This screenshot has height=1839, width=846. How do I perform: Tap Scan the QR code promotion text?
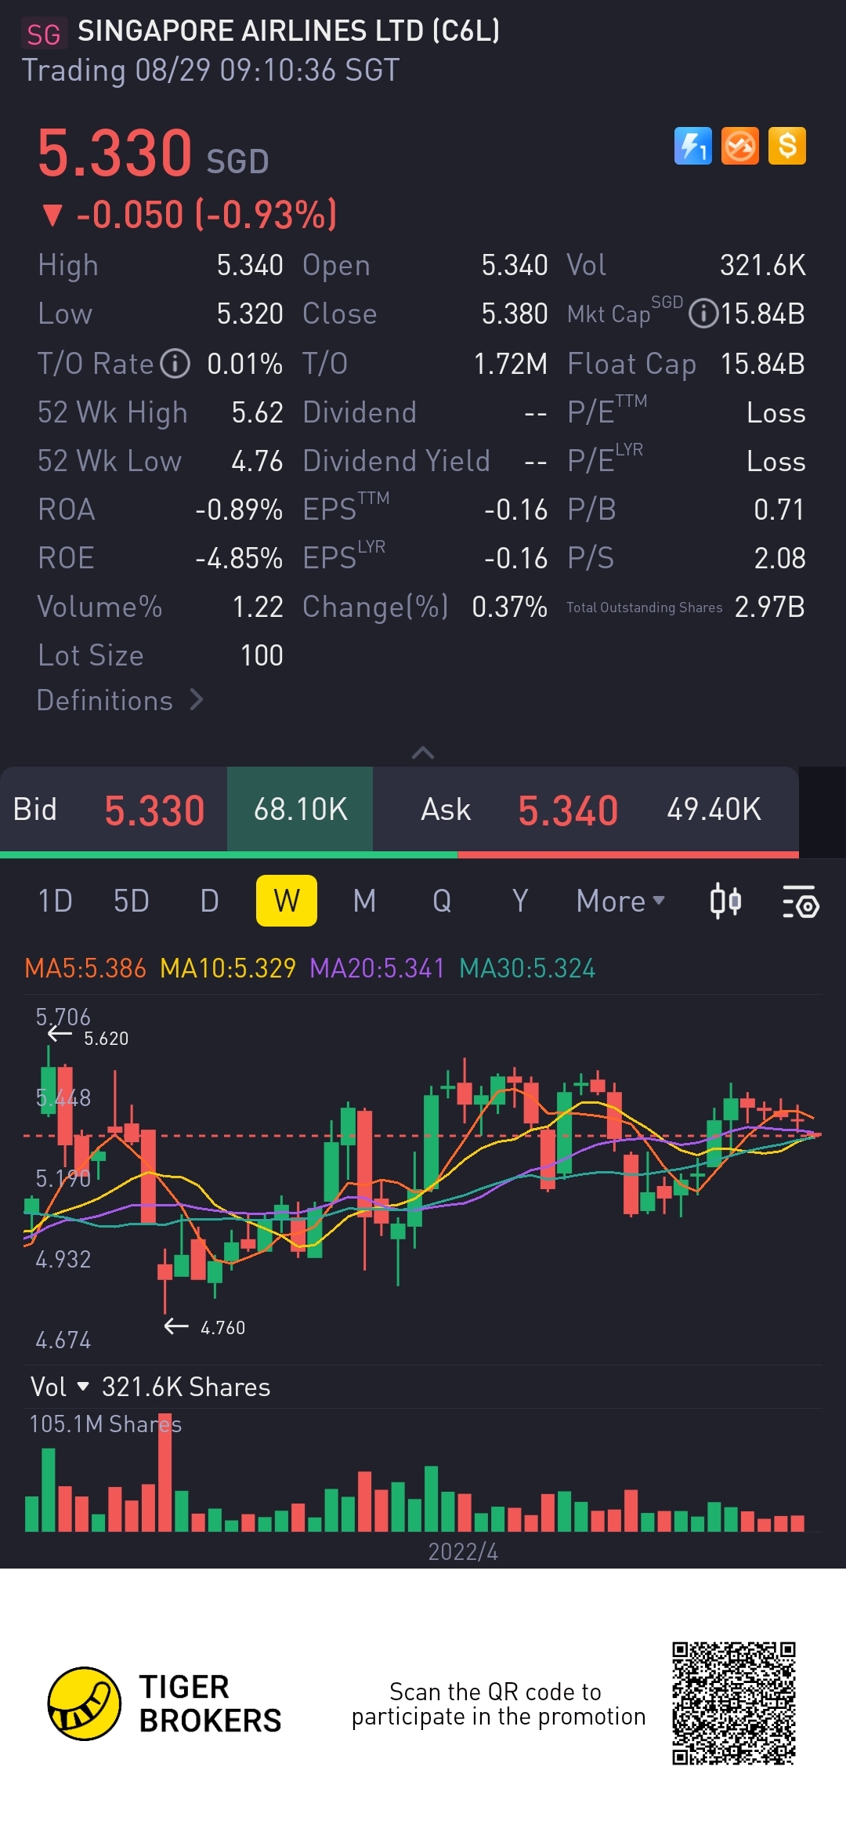[x=498, y=1703]
